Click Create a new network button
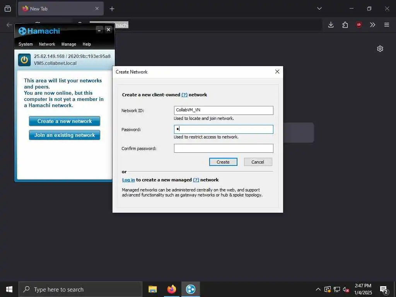 [65, 121]
